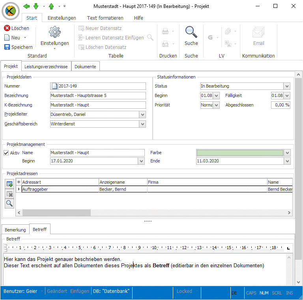Switch to Leistungsverzeichnisse tab

pos(46,67)
